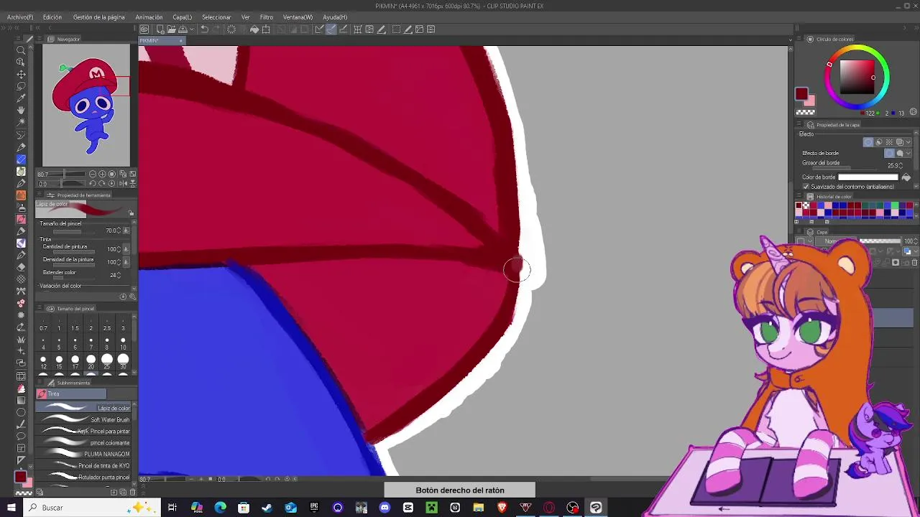The image size is (920, 517).
Task: Click white Color de borde swatch
Action: (x=868, y=177)
